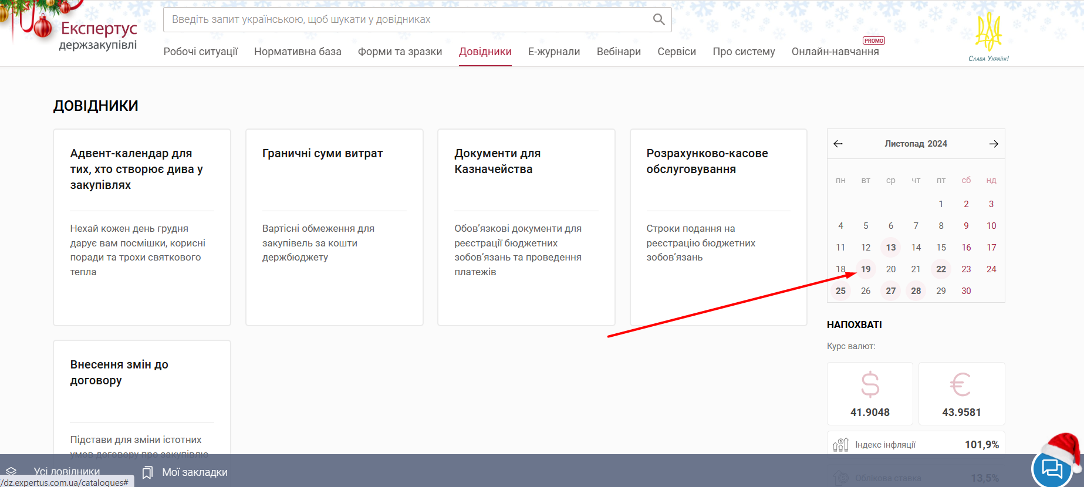Open the Робочі ситуації menu
The width and height of the screenshot is (1084, 487).
point(201,52)
